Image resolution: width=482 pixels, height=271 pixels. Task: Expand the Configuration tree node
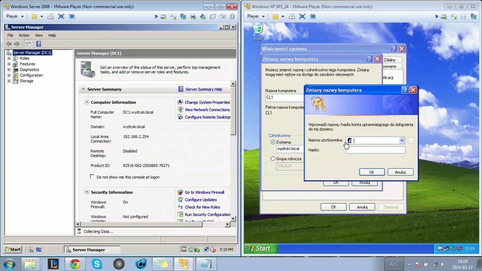[9, 75]
